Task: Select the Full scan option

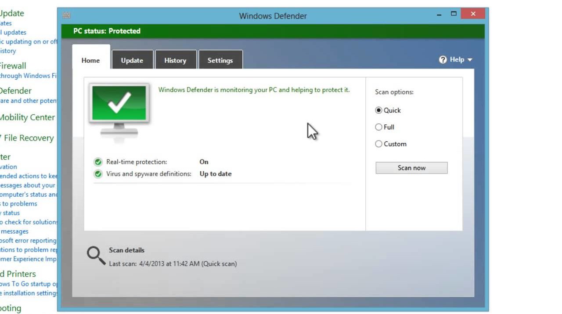Action: (x=378, y=127)
